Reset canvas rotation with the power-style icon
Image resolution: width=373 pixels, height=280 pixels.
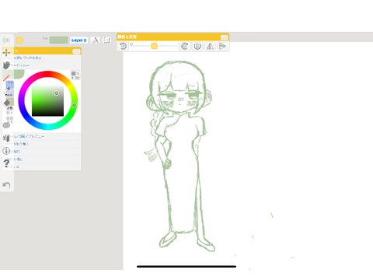pos(197,46)
